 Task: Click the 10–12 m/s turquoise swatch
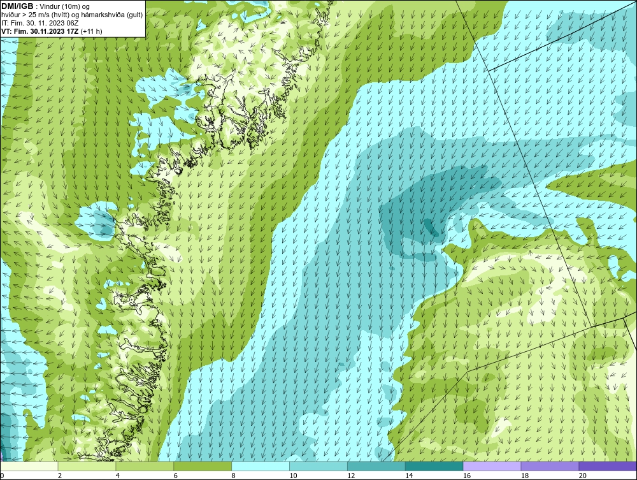point(318,466)
